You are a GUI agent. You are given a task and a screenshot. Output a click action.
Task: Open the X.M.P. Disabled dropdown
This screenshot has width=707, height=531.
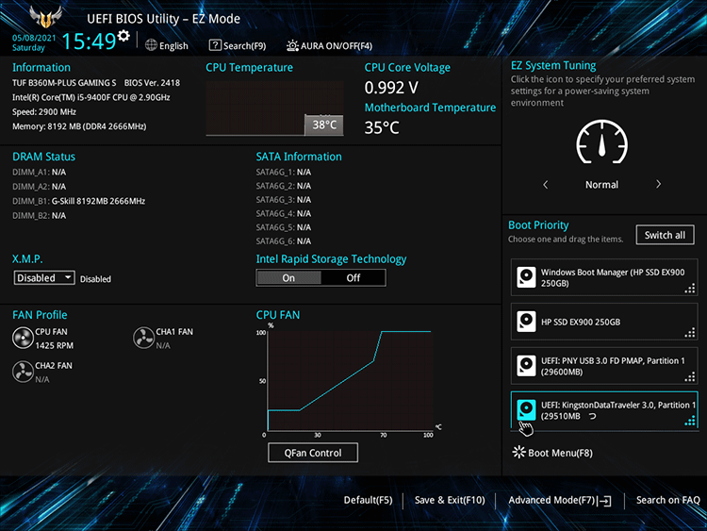pos(43,277)
